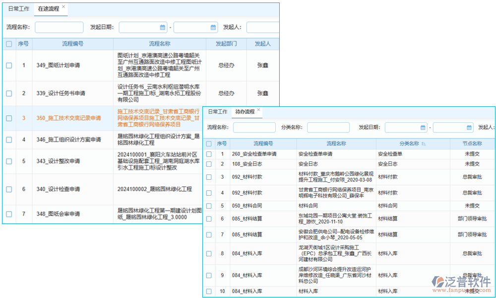Open end date calendar in 待办流程 panel
The height and width of the screenshot is (298, 496).
tap(469, 128)
